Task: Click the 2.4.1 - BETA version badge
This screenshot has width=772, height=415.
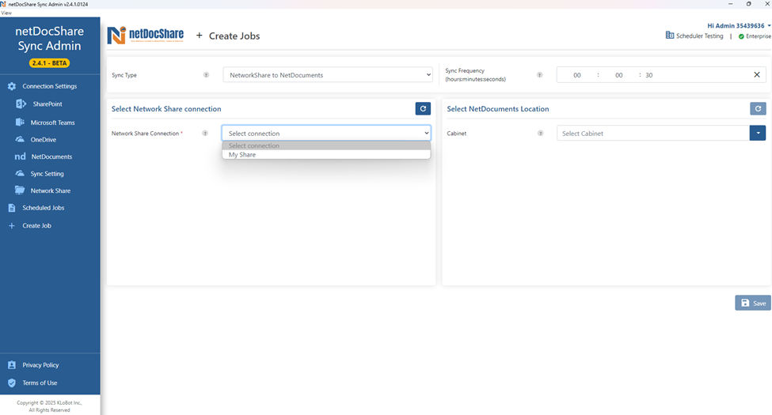Action: click(49, 63)
